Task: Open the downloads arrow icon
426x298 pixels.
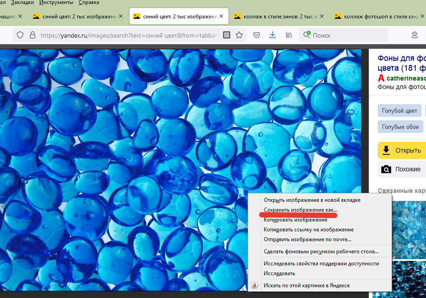Action: [273, 35]
